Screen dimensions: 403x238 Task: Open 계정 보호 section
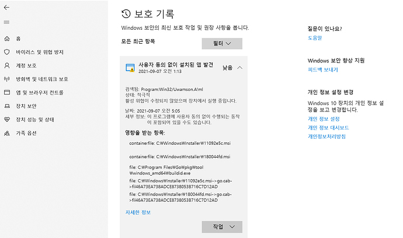[26, 65]
